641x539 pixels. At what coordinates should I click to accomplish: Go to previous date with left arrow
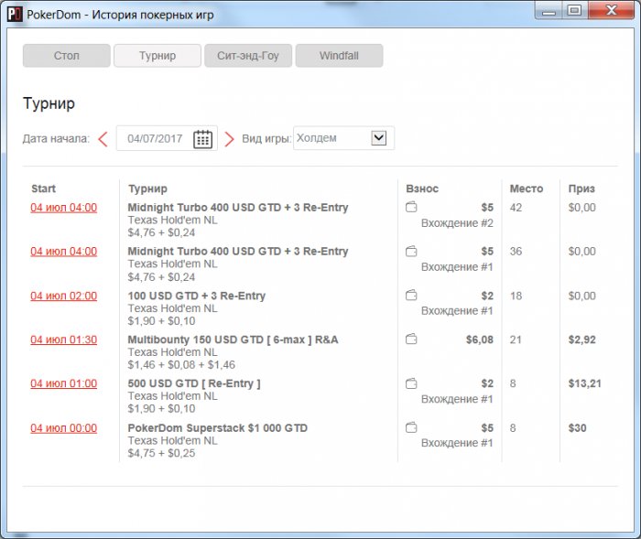click(x=103, y=139)
